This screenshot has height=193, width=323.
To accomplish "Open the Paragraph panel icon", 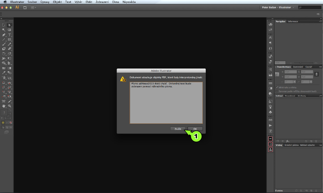I will point(270,43).
